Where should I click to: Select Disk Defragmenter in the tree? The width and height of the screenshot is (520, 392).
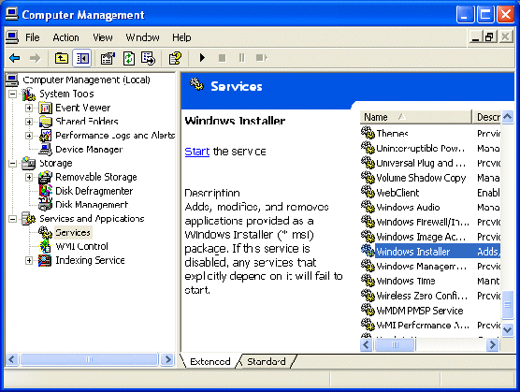(94, 191)
